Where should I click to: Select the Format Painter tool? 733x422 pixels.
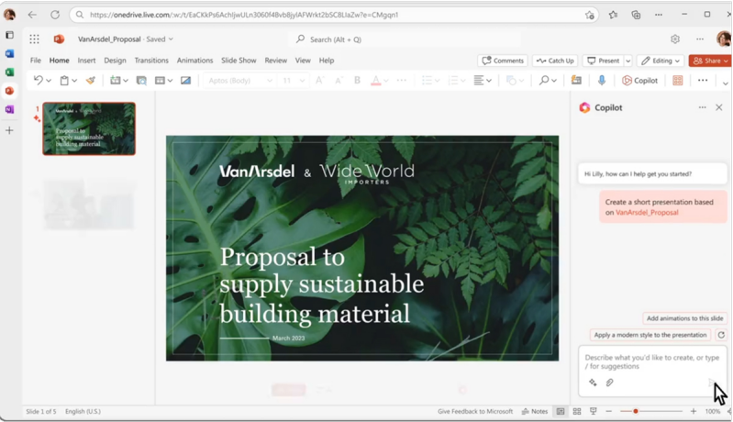90,81
